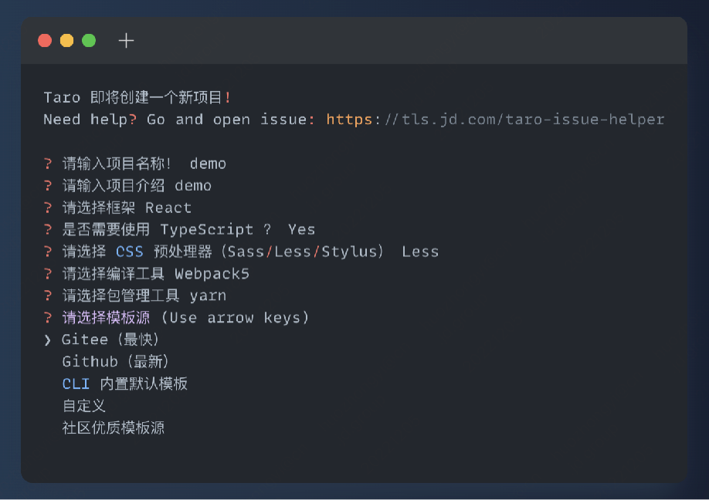Open the taro-issue-helper URL
The width and height of the screenshot is (709, 500).
[495, 120]
